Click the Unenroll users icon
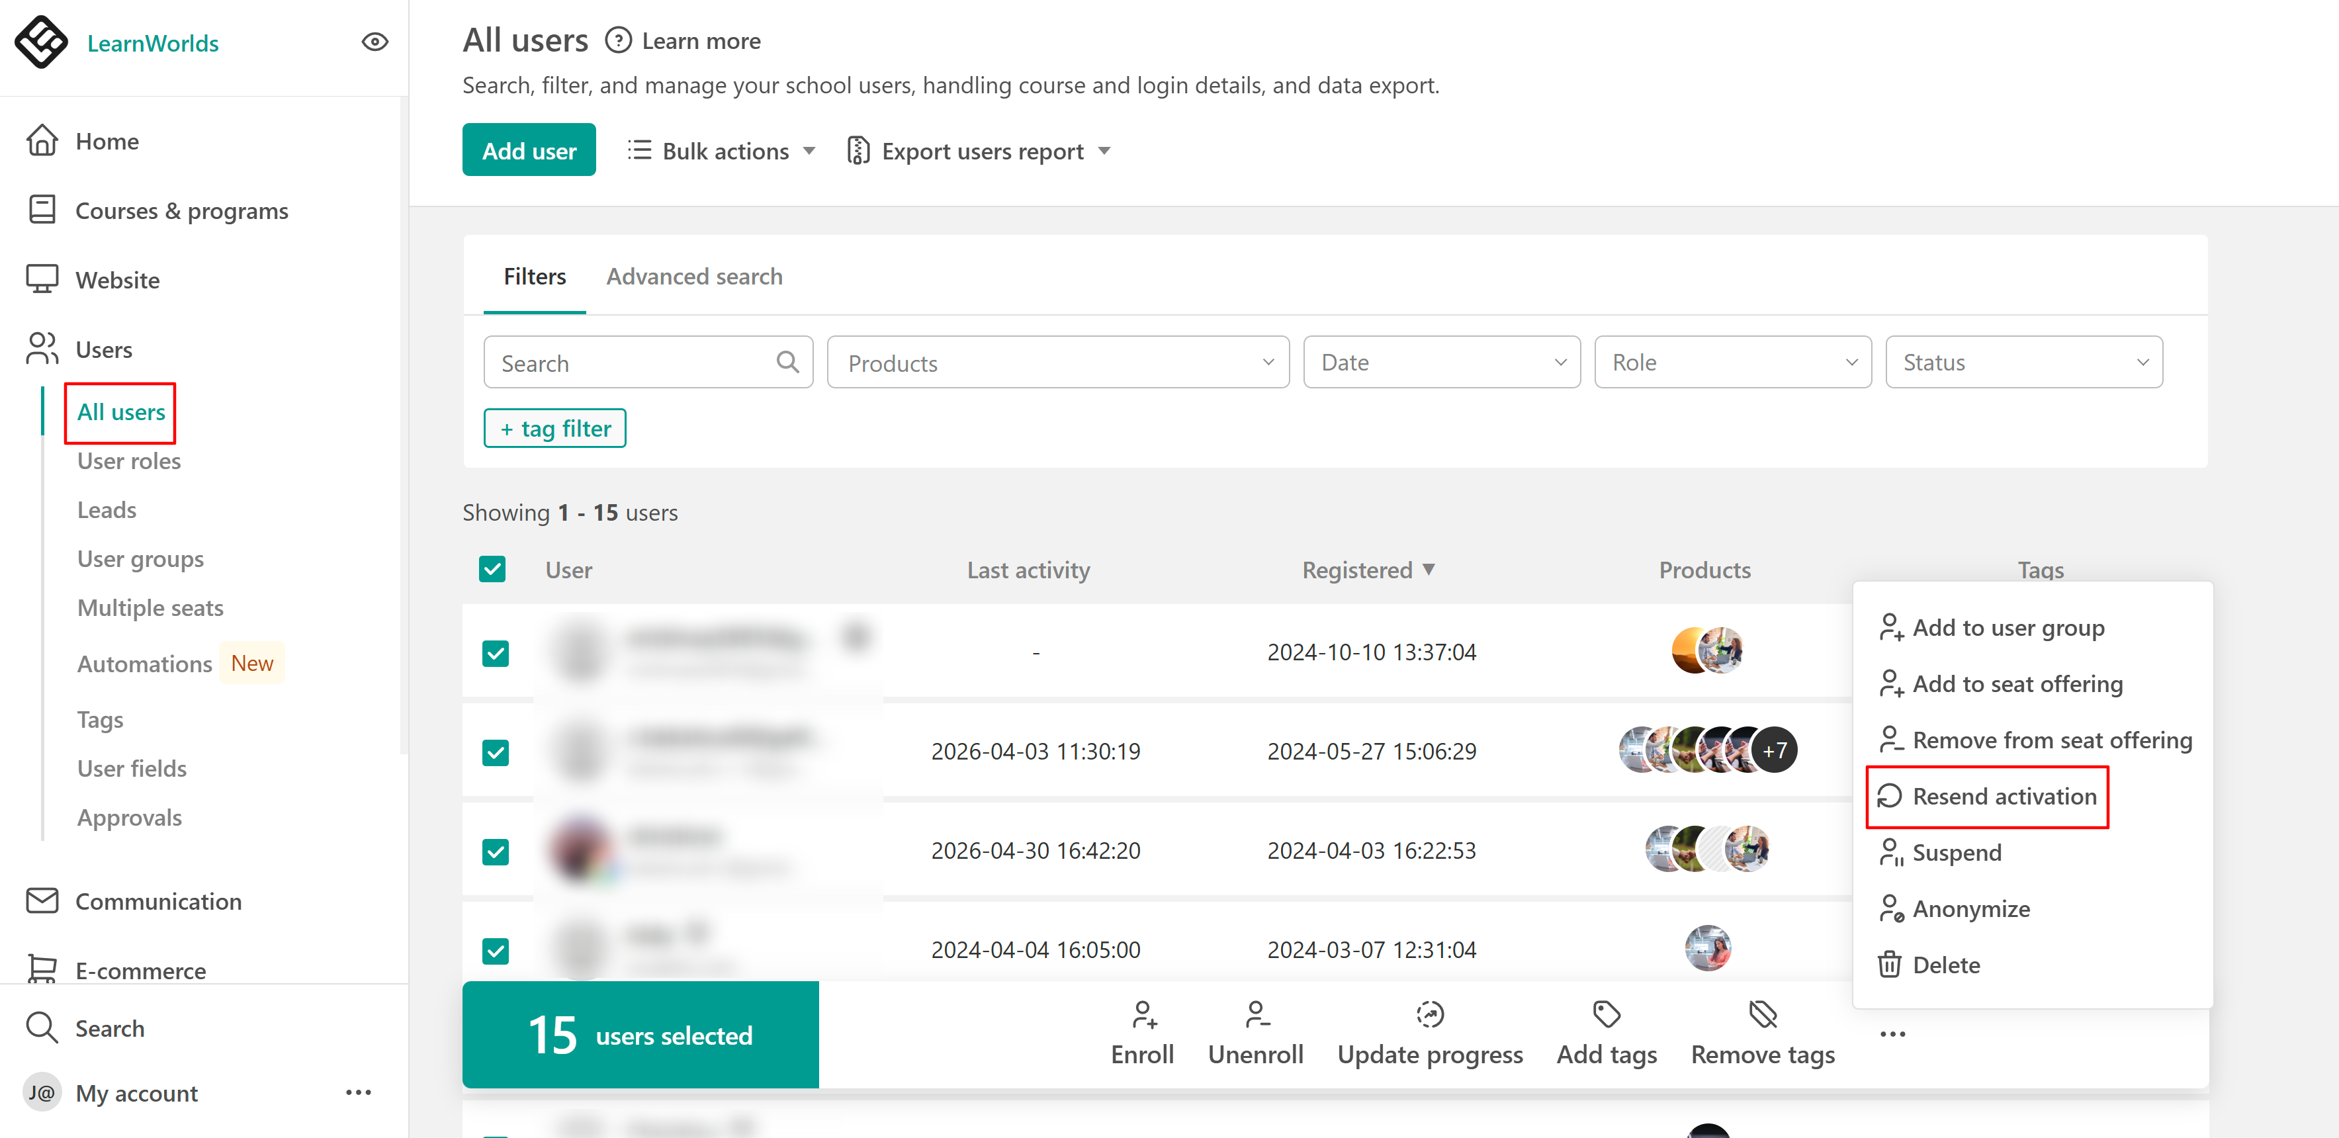 pos(1257,1014)
